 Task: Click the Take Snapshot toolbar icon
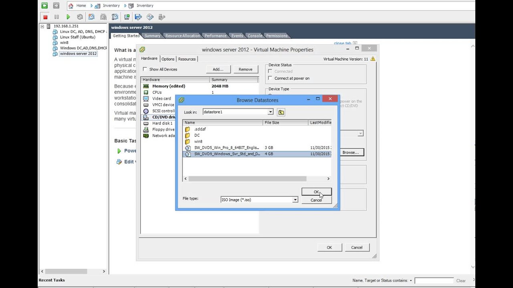click(x=91, y=17)
